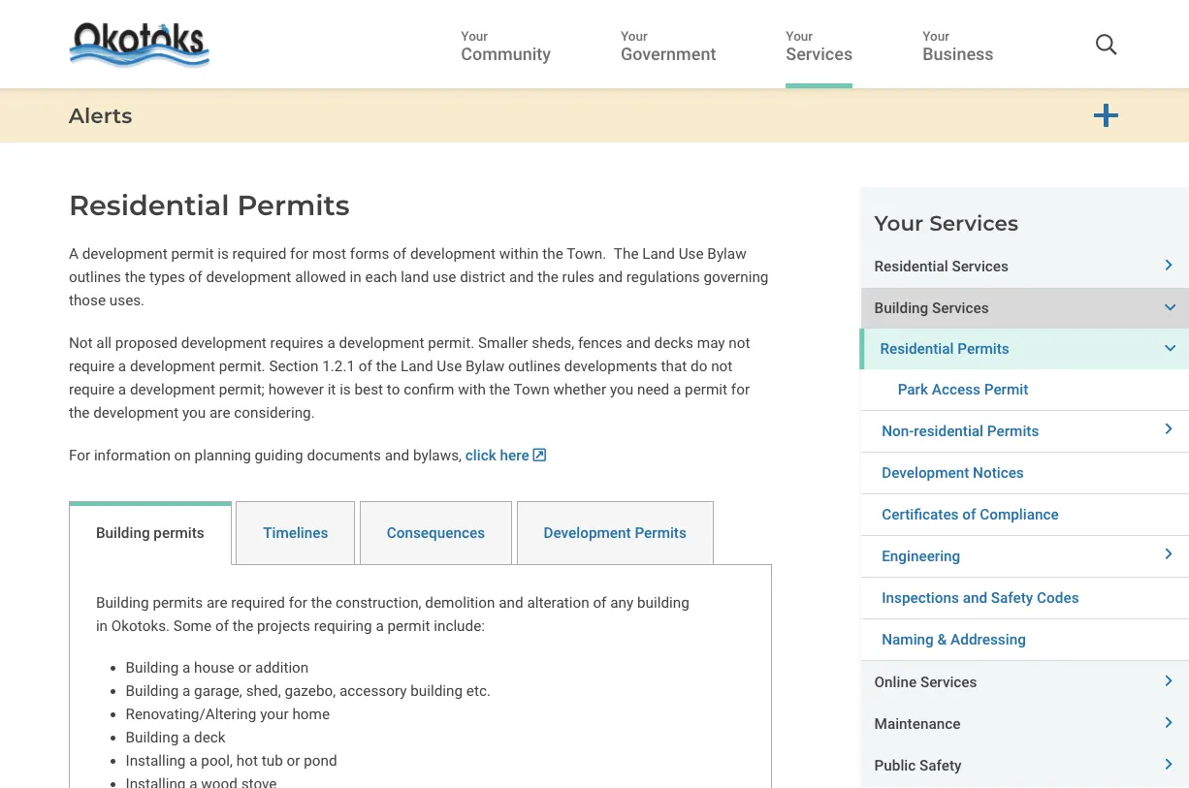Click 'Building a deck' list item
1189x788 pixels.
tap(176, 738)
